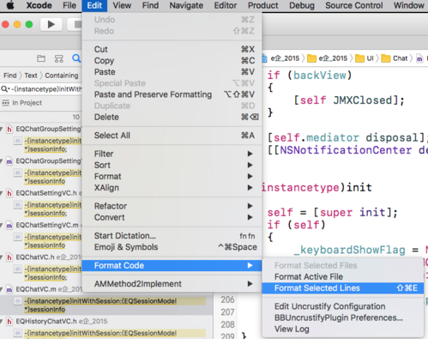Click the EQChatVC.h file icon
Image resolution: width=428 pixels, height=339 pixels.
9,257
